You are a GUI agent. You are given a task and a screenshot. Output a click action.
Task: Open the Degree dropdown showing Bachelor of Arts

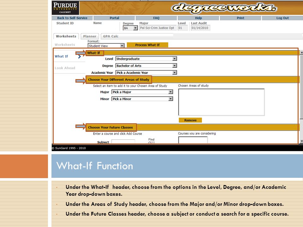click(146, 66)
